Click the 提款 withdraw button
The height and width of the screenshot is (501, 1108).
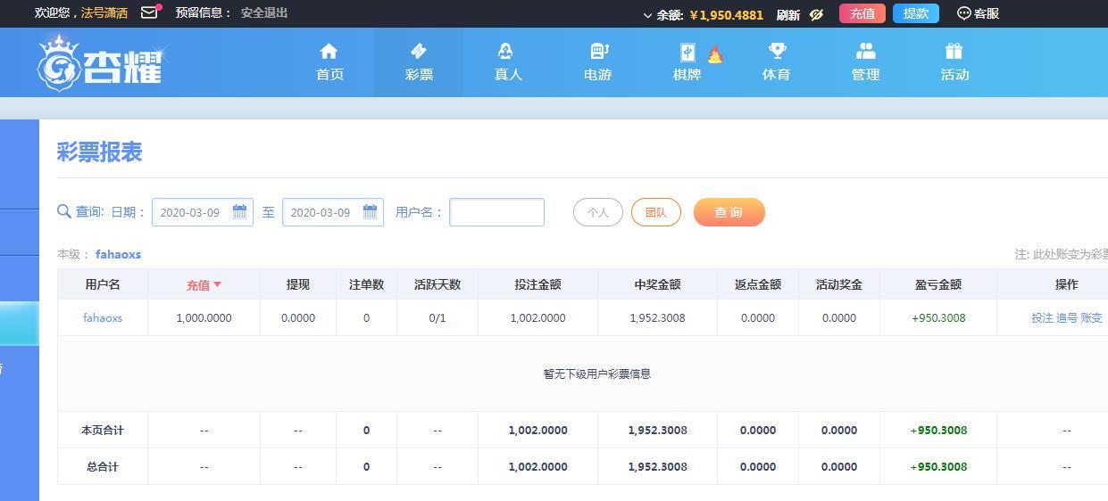click(916, 13)
